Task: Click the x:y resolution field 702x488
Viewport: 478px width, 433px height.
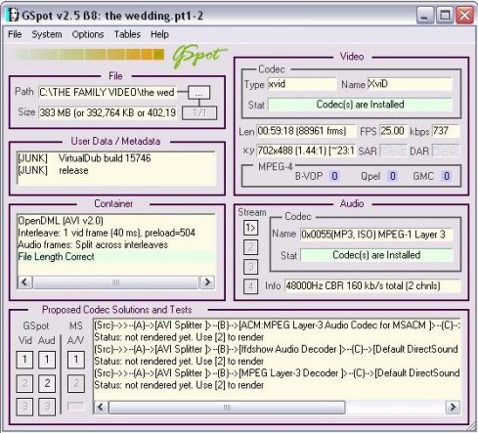Action: 306,151
